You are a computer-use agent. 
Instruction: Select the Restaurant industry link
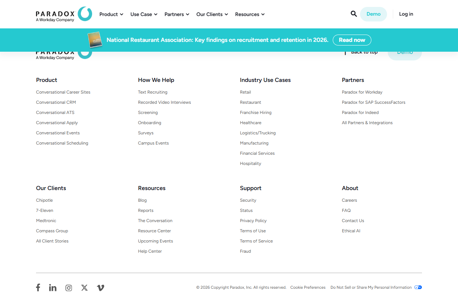click(250, 102)
